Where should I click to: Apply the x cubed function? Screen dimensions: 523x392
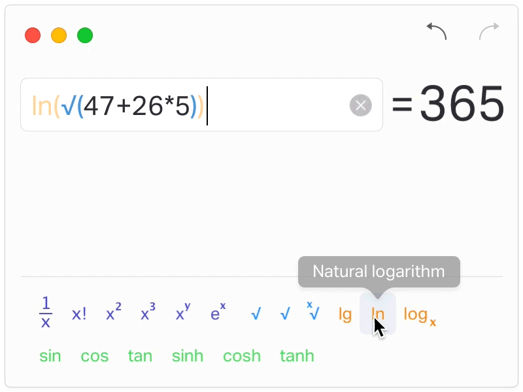[x=146, y=314]
